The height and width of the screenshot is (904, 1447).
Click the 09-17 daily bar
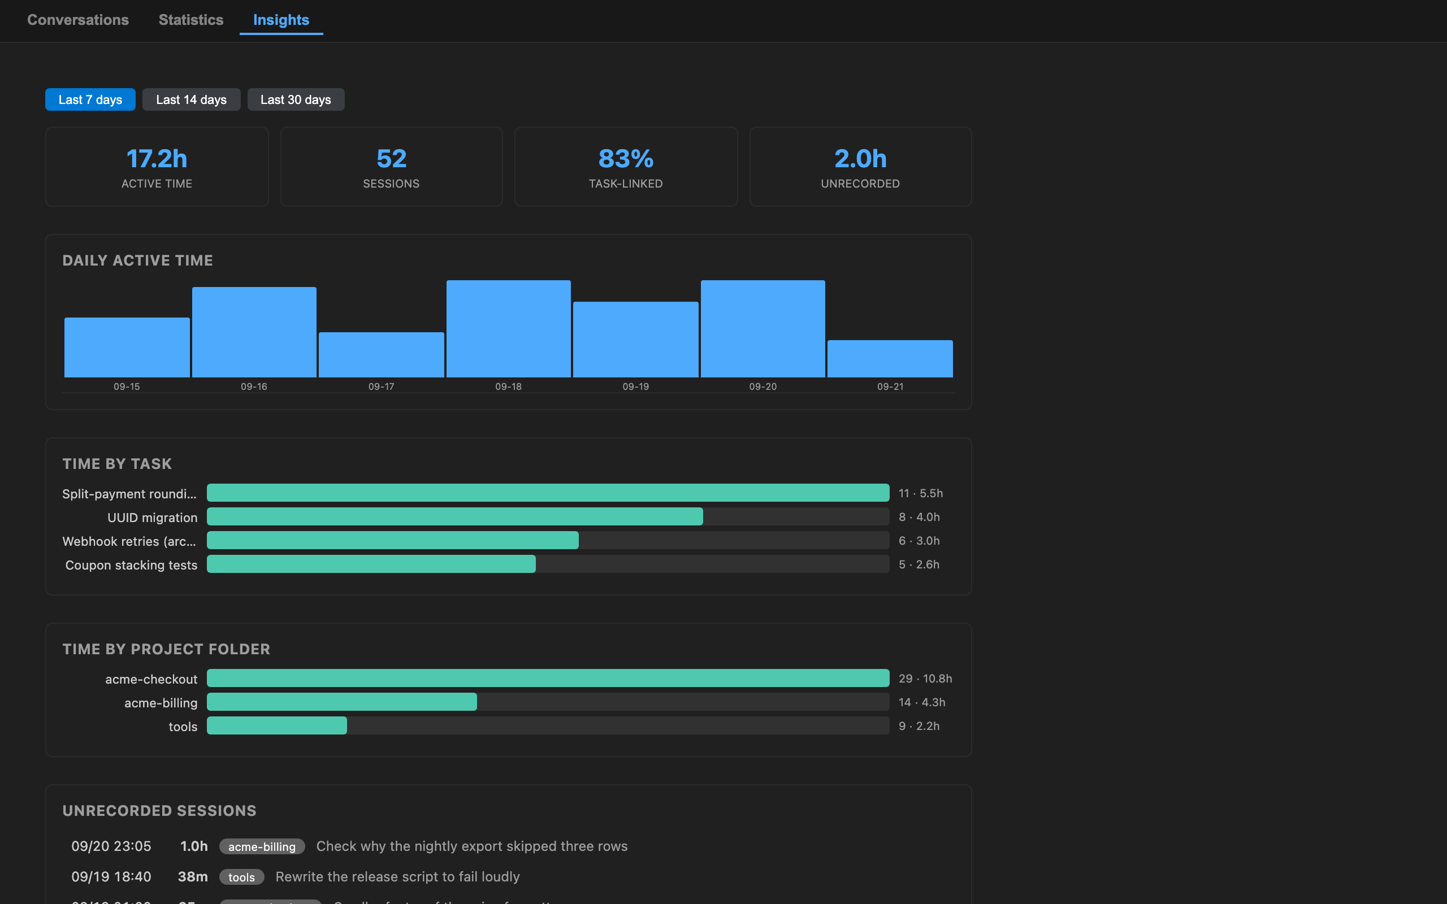[x=382, y=355]
